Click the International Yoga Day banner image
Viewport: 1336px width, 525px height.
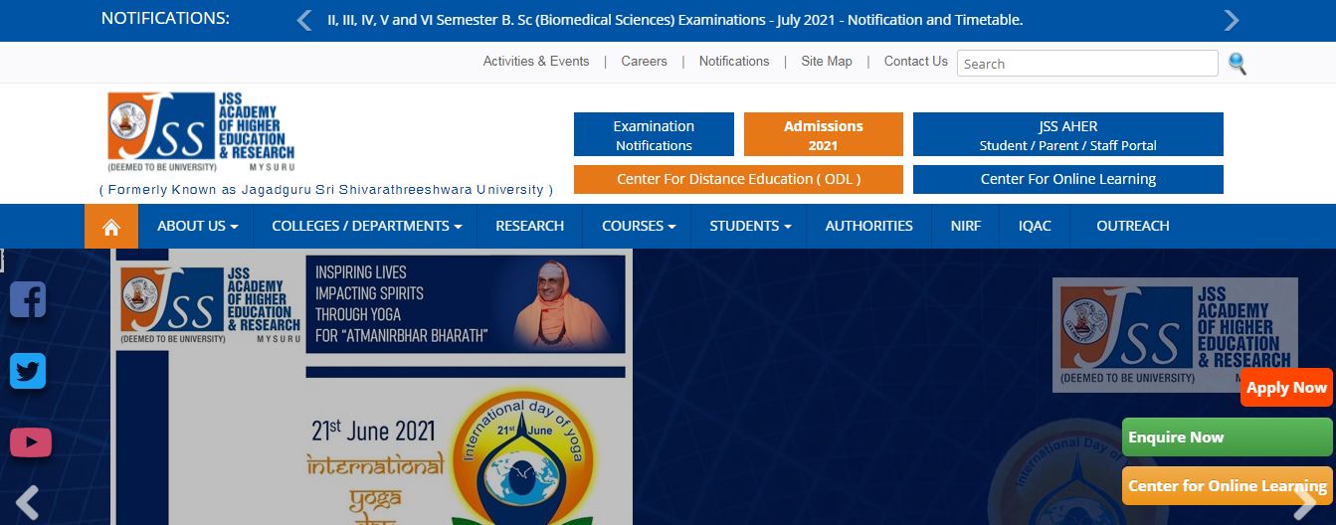coord(372,388)
